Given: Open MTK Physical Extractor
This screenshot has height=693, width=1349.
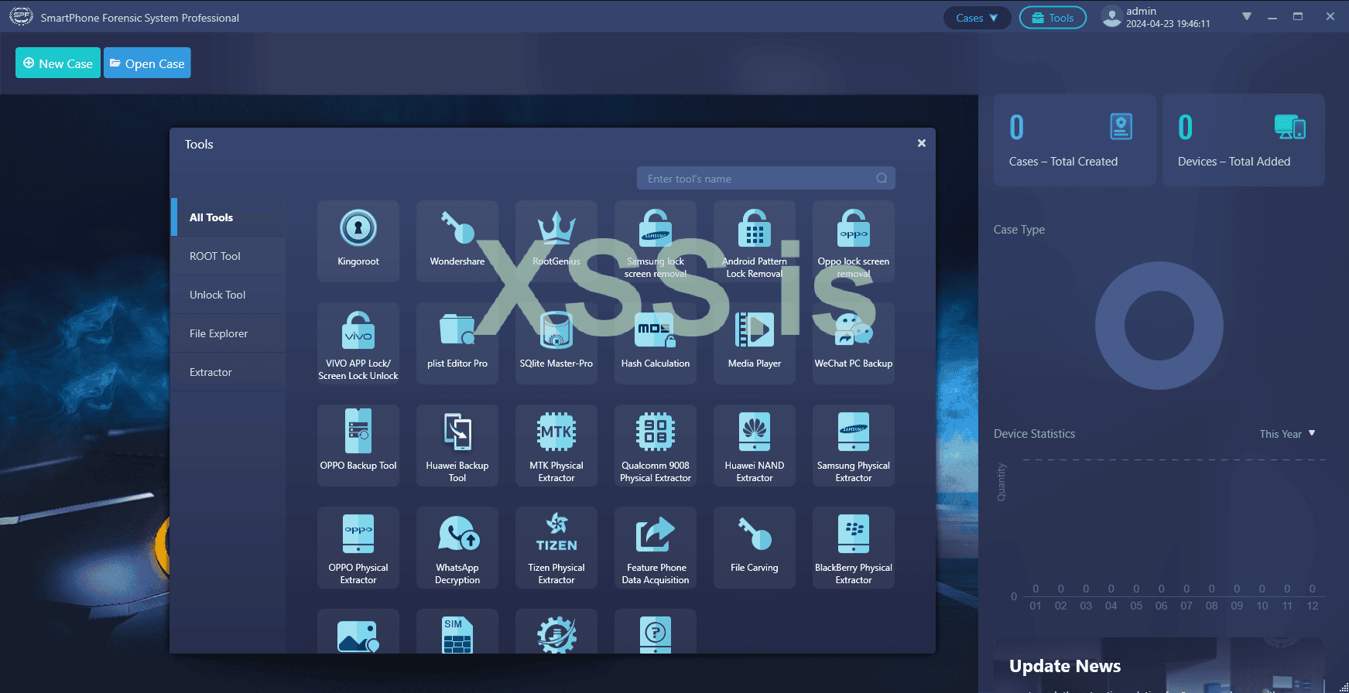Looking at the screenshot, I should coord(556,445).
